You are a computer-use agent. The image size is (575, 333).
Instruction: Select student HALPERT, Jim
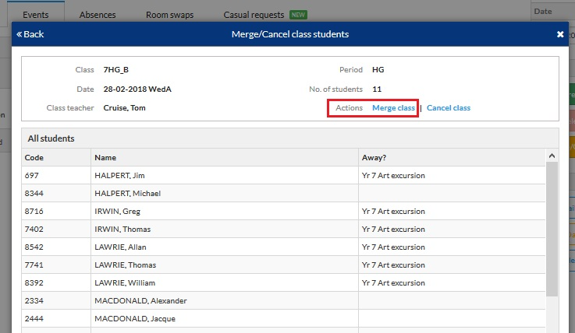(x=119, y=176)
